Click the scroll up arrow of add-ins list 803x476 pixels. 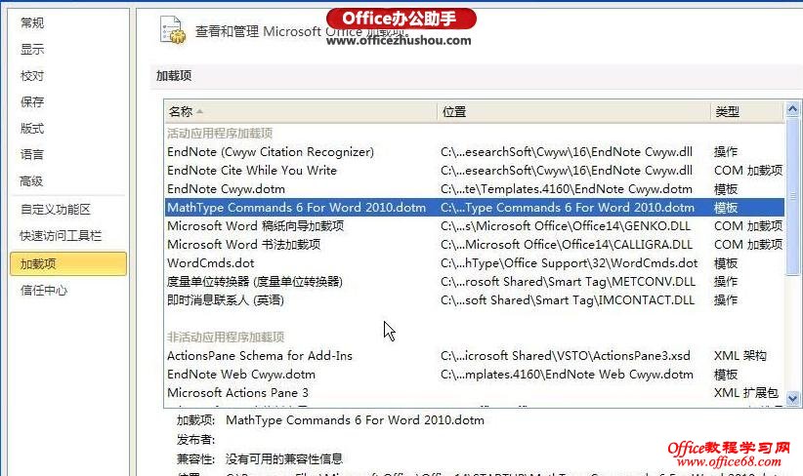792,109
